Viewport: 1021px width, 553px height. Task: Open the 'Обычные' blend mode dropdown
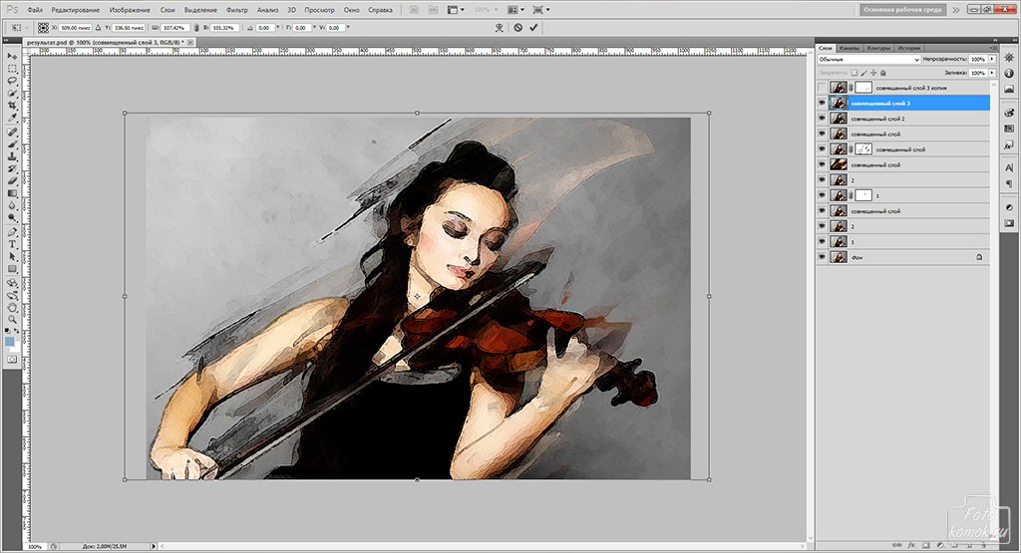[868, 59]
